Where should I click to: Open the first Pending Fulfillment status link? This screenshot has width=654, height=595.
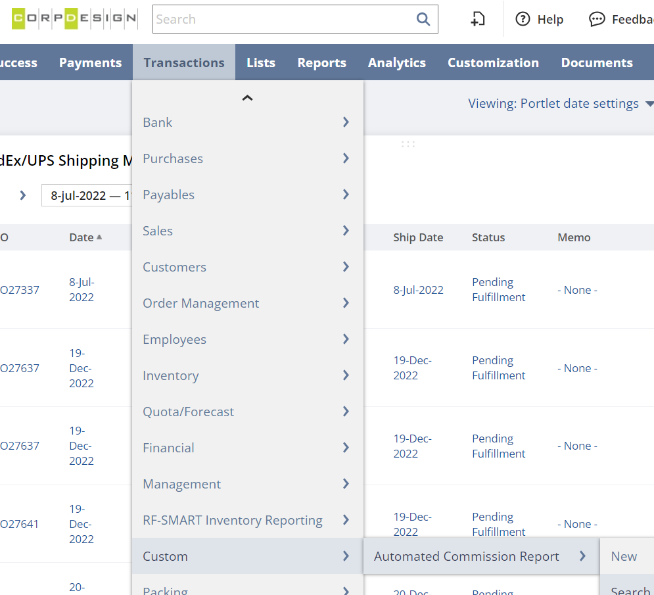(x=498, y=289)
